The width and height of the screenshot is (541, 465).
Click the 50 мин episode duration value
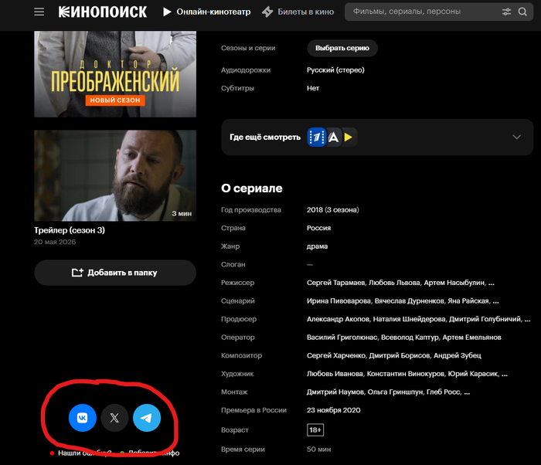click(x=318, y=449)
